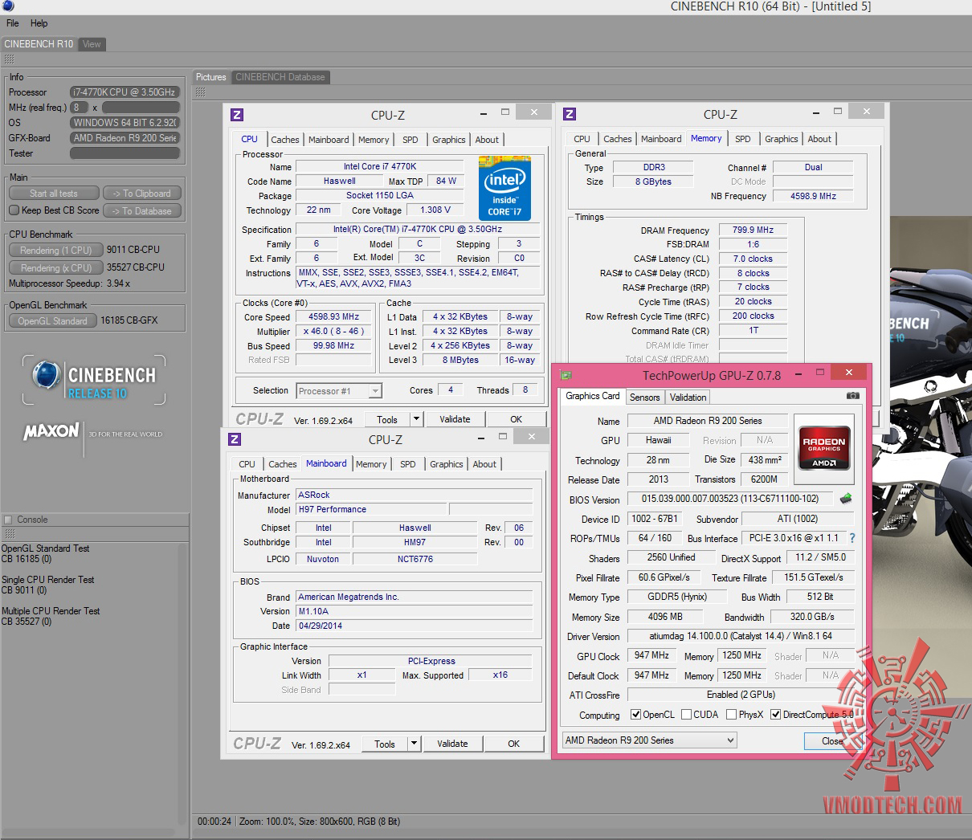Click the Radeon Graphics logo in GPU-Z
The height and width of the screenshot is (840, 972).
coord(824,447)
